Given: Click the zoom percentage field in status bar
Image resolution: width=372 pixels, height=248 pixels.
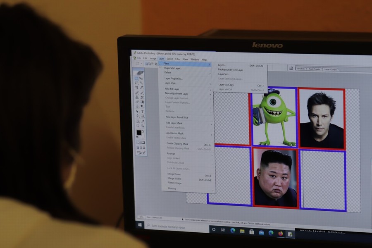Looking at the screenshot, I should (x=142, y=217).
